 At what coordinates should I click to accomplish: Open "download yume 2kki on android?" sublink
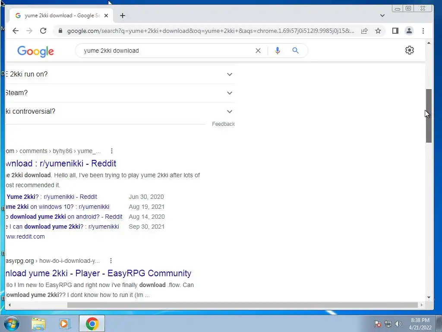point(64,217)
